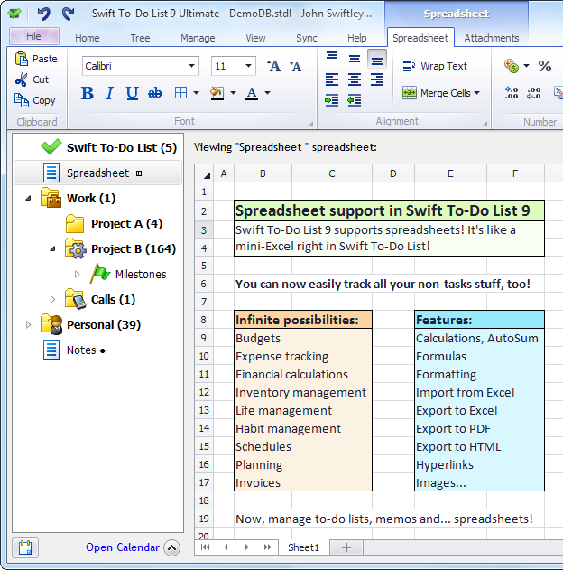Decrease decimal places
The width and height of the screenshot is (563, 570).
534,93
